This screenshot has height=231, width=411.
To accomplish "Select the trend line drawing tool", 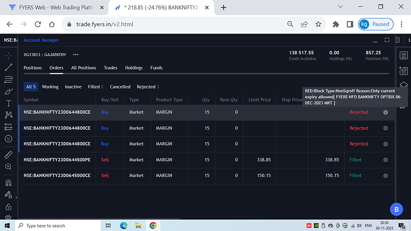I will 8,67.
